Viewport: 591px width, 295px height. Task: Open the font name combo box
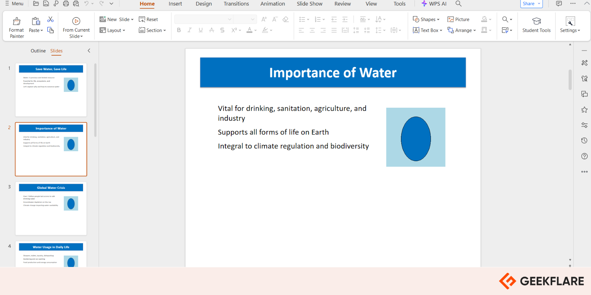pos(204,19)
